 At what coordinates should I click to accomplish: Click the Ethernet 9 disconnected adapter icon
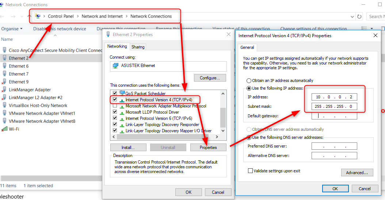(4, 82)
